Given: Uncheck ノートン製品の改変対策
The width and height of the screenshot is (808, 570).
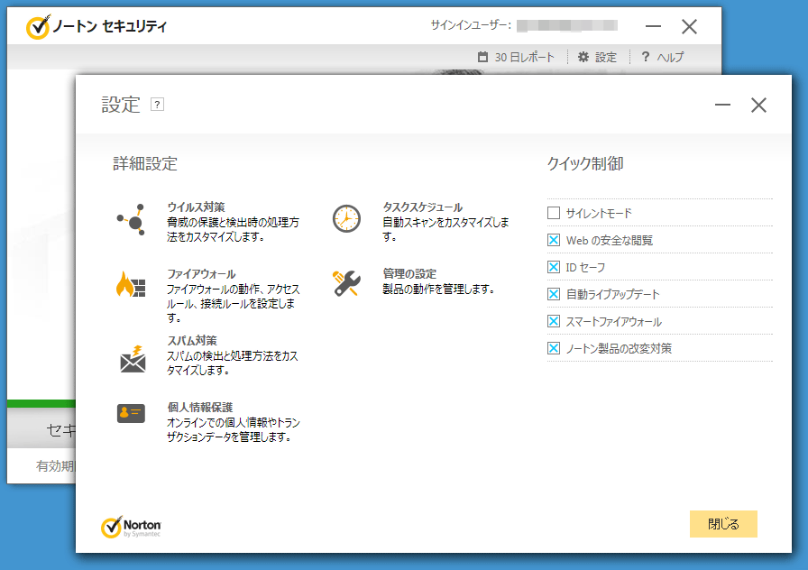Looking at the screenshot, I should point(554,348).
